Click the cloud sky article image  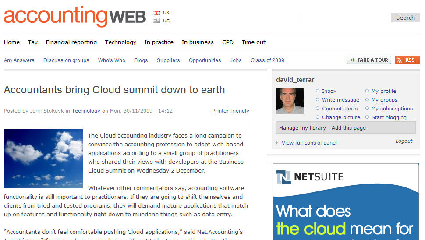pyautogui.click(x=43, y=159)
